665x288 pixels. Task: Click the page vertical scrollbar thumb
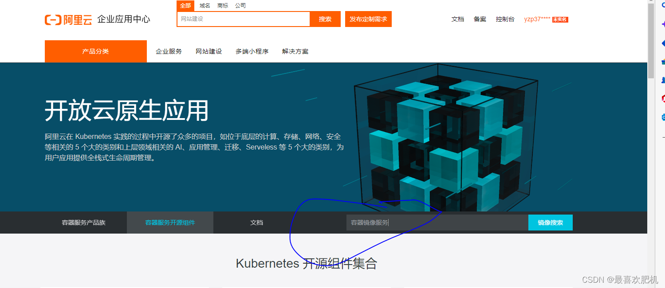click(651, 41)
